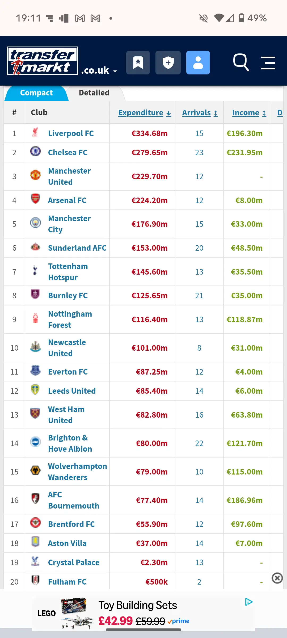
Task: Expand the .co.uk domain dropdown
Action: (x=99, y=70)
